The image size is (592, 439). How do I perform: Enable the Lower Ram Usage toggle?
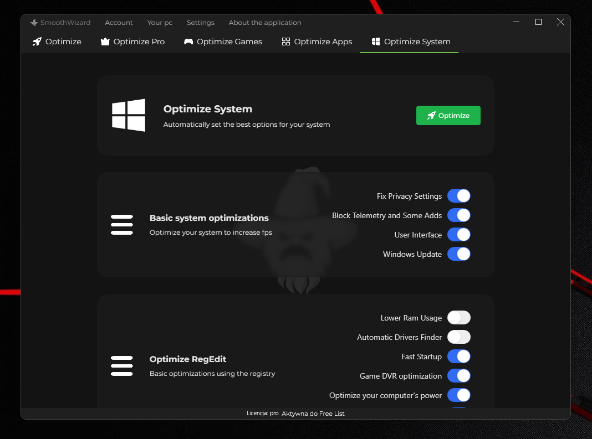coord(458,317)
